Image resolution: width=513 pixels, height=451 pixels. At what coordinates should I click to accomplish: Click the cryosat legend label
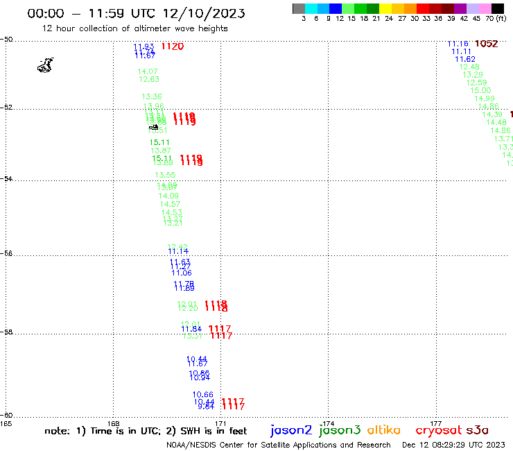438,430
